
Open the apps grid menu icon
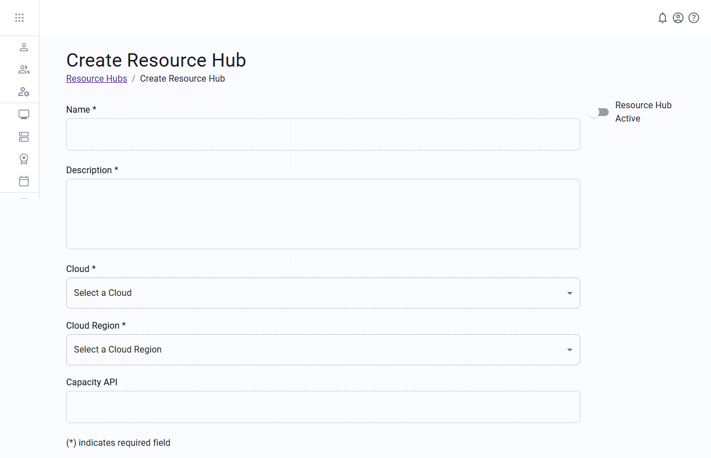click(19, 18)
